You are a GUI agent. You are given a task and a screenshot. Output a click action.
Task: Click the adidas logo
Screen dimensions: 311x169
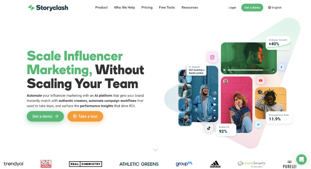click(215, 164)
